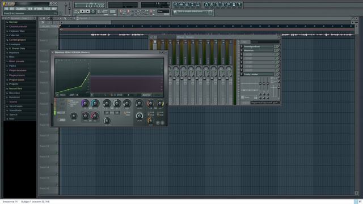The width and height of the screenshot is (363, 204).
Task: Click the teal gain knob in Maximus
Action: click(x=95, y=103)
